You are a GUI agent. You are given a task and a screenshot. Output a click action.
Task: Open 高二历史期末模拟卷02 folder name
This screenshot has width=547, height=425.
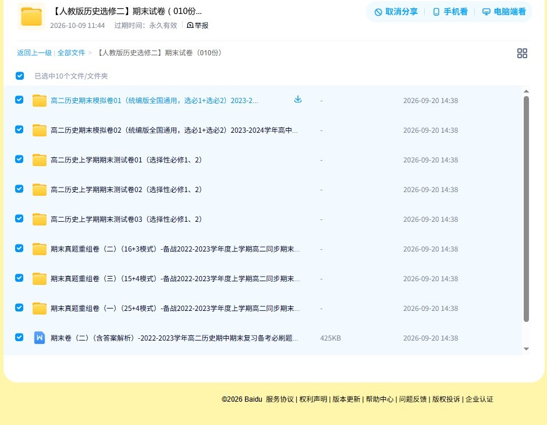pos(174,130)
